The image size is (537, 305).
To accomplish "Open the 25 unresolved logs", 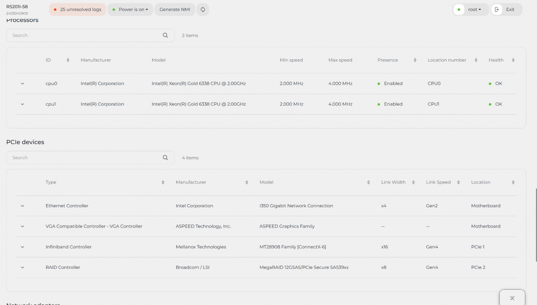I will pos(77,10).
